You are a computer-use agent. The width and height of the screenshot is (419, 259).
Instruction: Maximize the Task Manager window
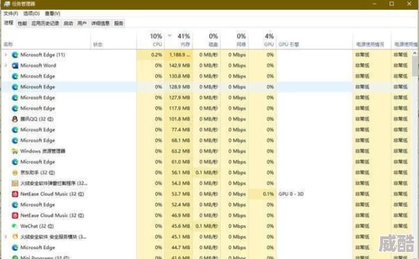[x=391, y=4]
